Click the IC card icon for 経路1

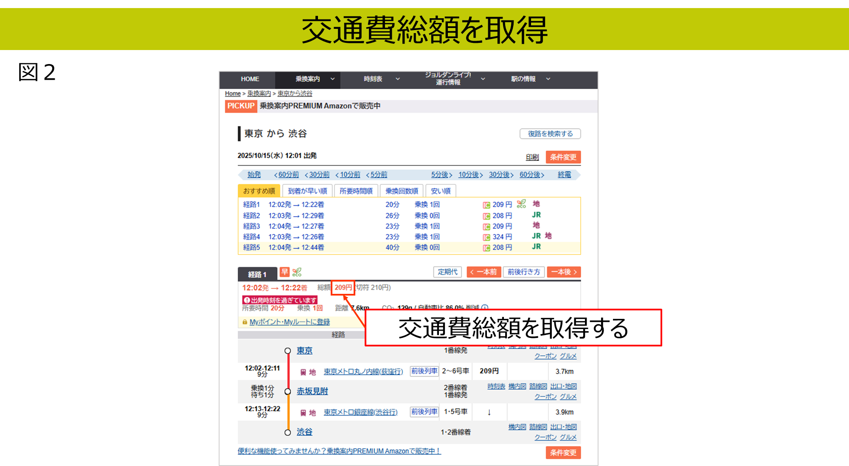[486, 205]
